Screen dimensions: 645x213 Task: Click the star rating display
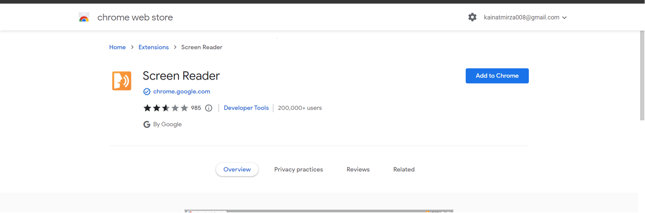tap(166, 108)
